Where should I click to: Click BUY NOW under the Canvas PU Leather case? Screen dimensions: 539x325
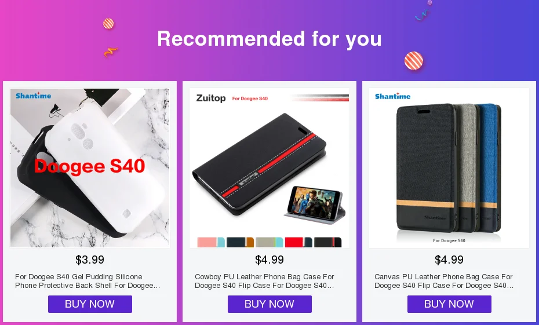449,304
